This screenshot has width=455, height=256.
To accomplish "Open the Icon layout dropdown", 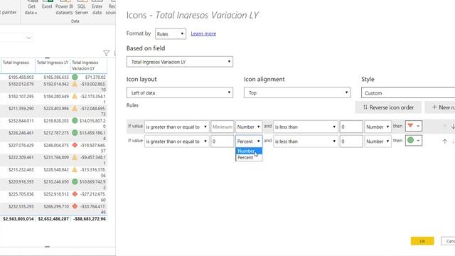I will click(180, 93).
